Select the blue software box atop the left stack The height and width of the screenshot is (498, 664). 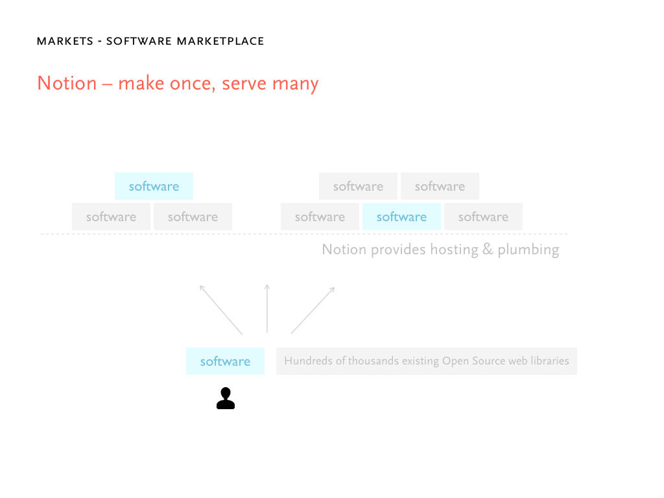coord(154,186)
